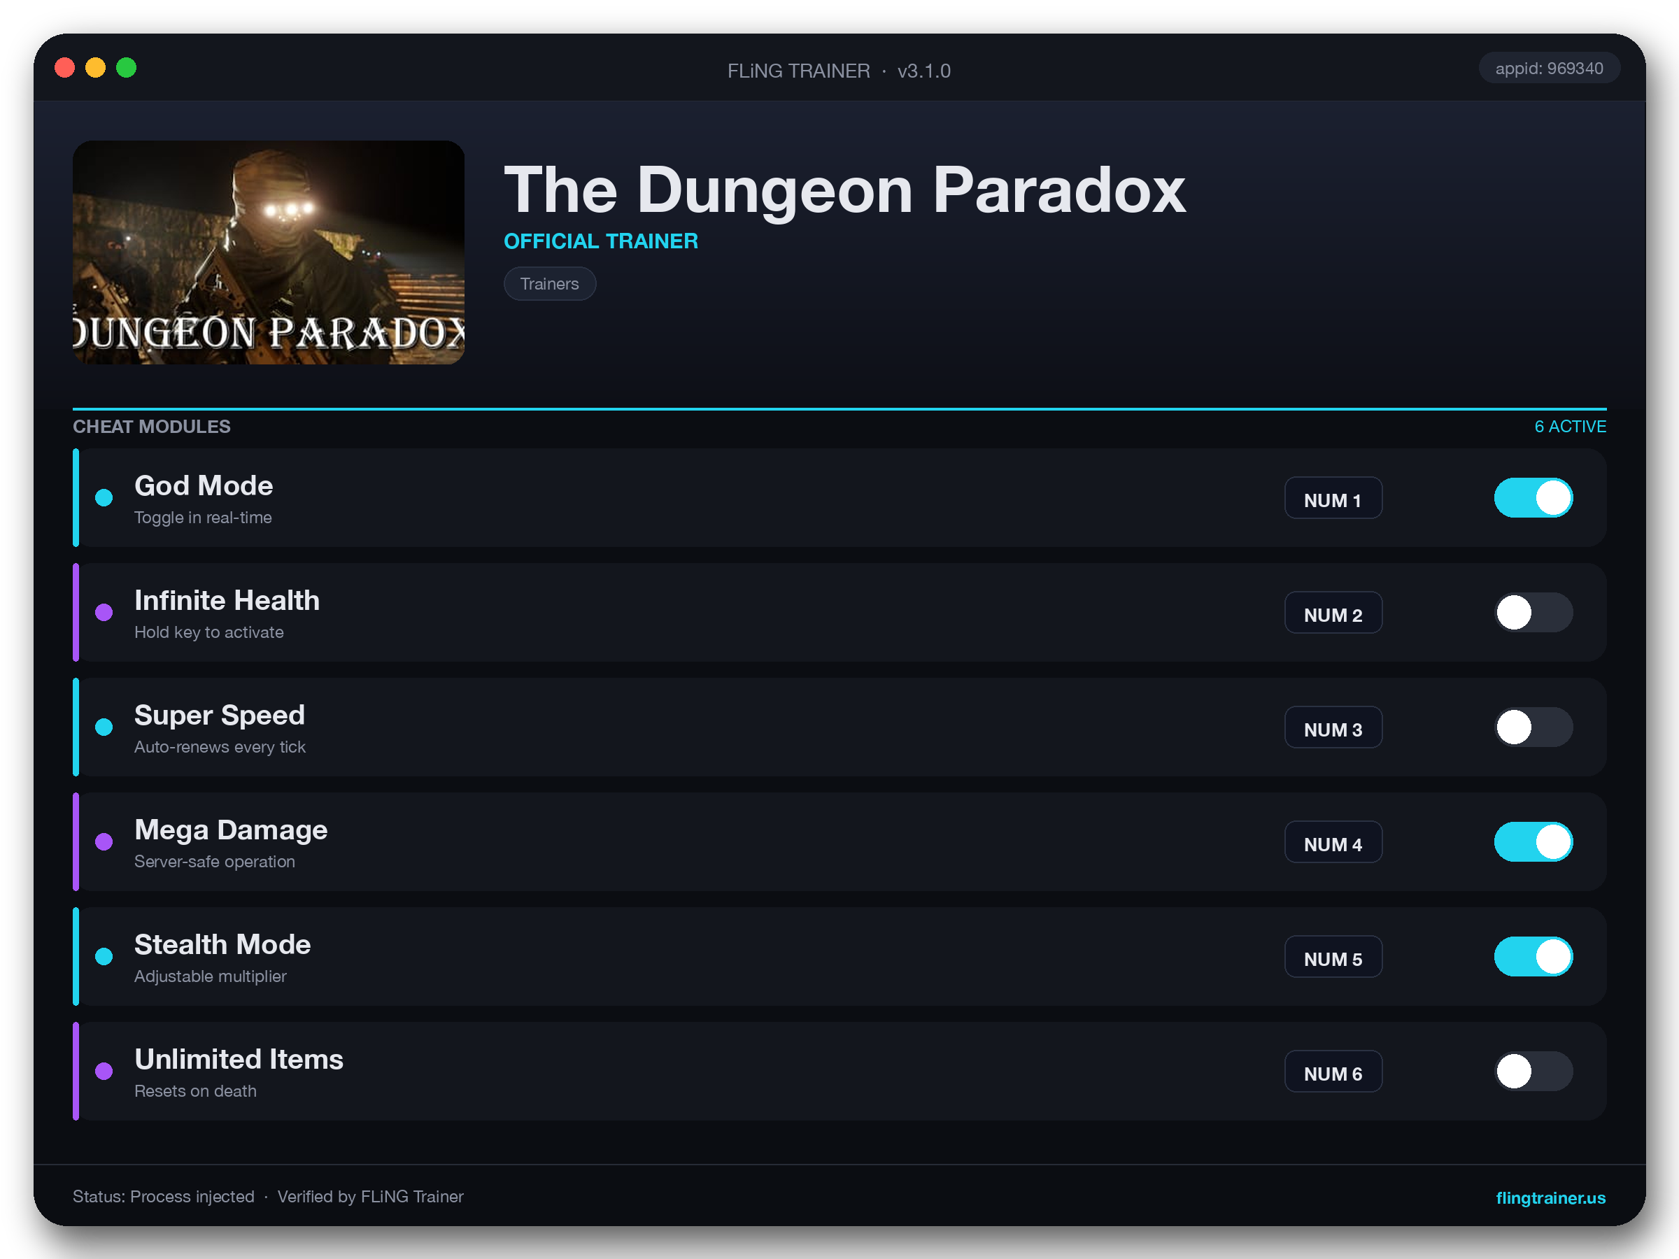Click the Mega Damage title text

coord(231,830)
